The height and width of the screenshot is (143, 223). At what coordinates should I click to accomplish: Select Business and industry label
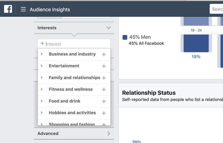coord(72,54)
